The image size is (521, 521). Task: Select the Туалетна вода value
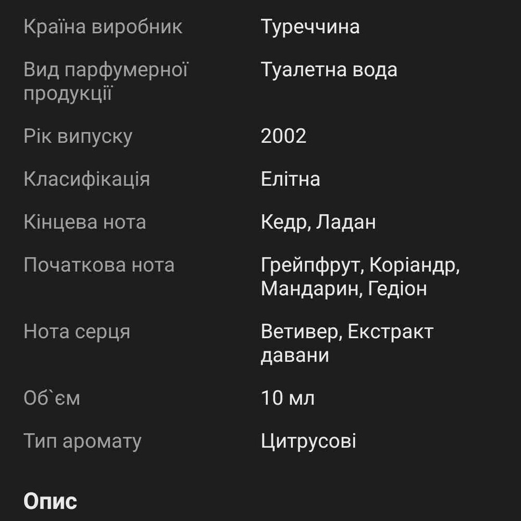pos(329,70)
